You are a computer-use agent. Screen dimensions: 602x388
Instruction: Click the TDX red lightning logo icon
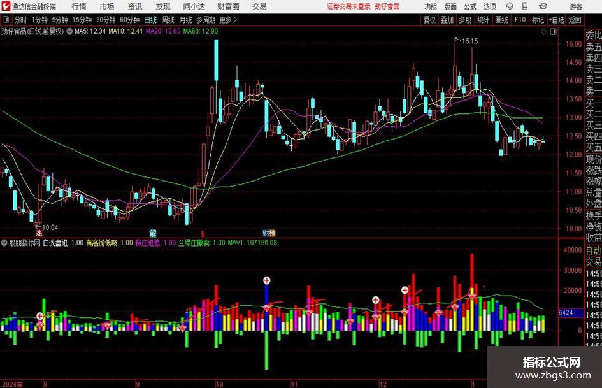(x=6, y=6)
